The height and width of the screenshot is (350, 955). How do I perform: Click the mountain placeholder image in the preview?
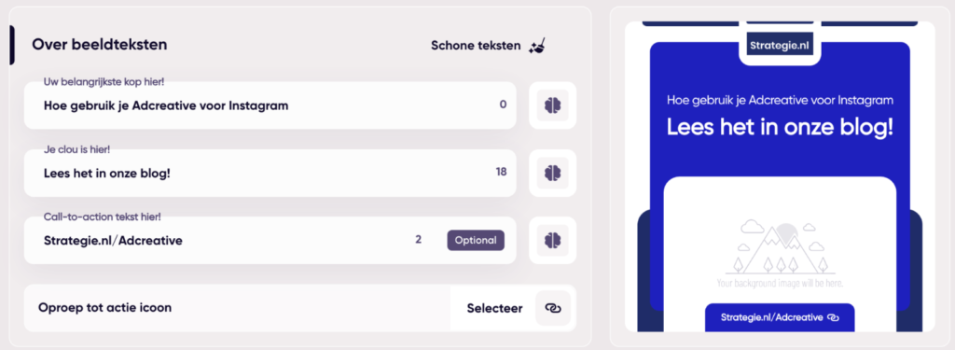pos(781,249)
